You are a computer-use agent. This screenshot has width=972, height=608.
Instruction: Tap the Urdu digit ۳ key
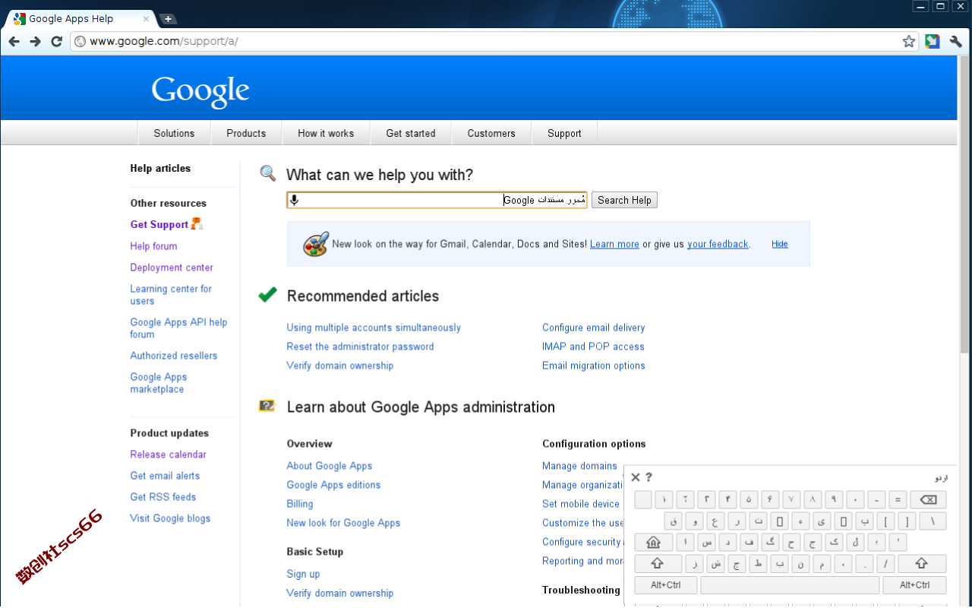(706, 499)
